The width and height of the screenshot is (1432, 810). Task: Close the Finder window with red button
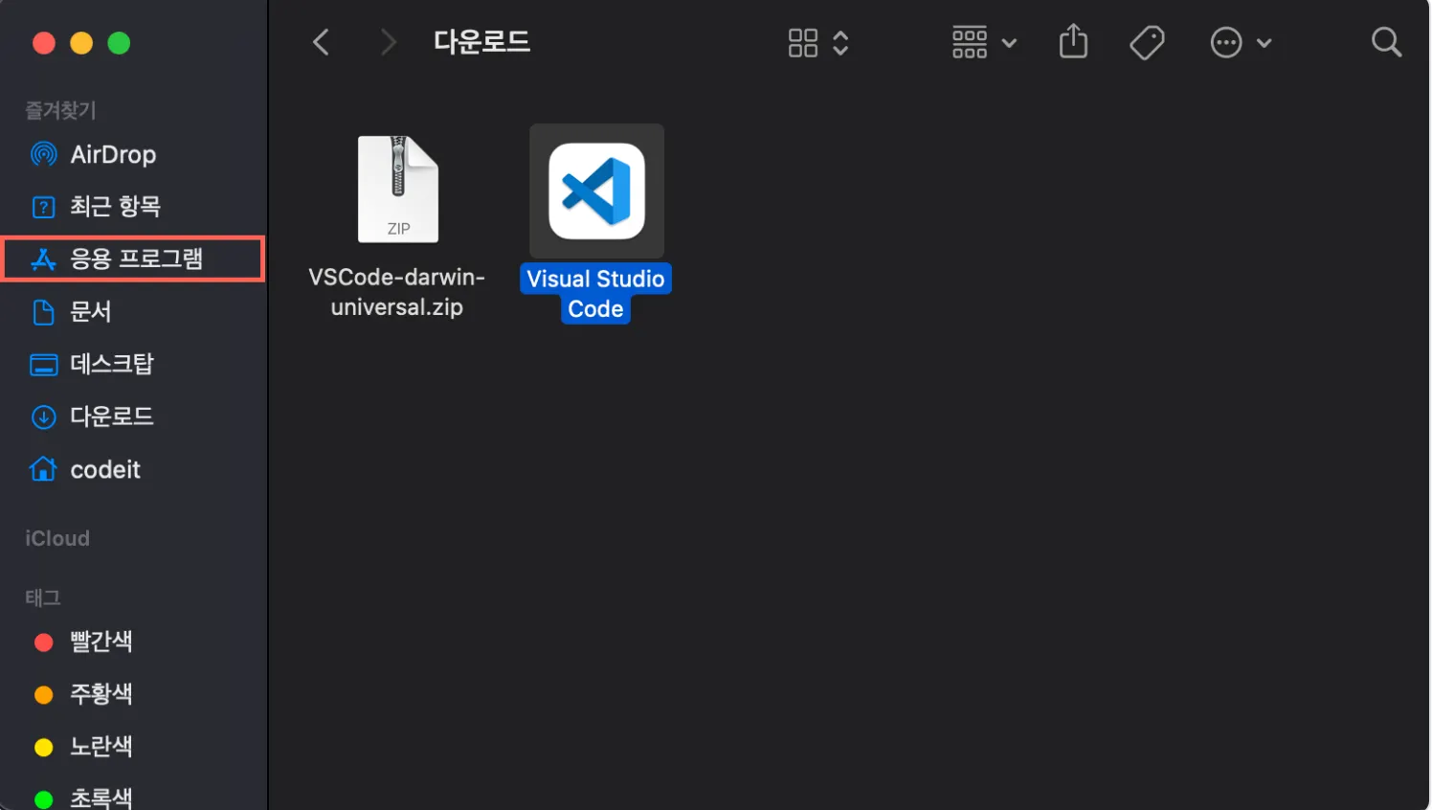point(44,43)
